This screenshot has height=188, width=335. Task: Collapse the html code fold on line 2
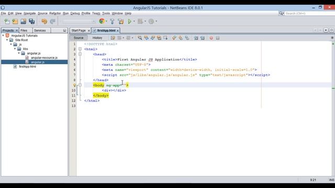tap(80, 49)
